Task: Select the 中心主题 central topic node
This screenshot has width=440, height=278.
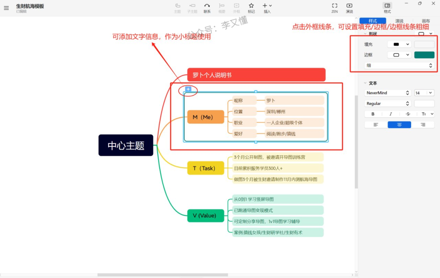Action: (126, 145)
